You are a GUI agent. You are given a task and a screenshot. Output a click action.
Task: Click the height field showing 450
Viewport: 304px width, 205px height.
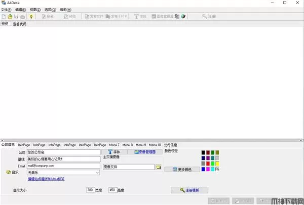113,190
